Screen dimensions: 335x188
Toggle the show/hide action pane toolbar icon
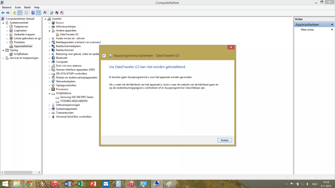pos(38,13)
